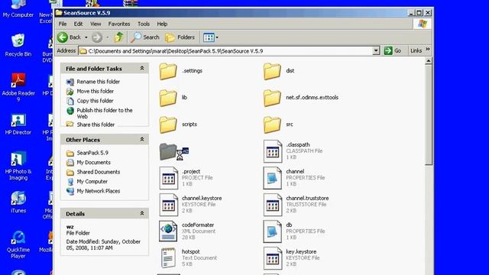
Task: Open the .settings folder icon
Action: [168, 71]
